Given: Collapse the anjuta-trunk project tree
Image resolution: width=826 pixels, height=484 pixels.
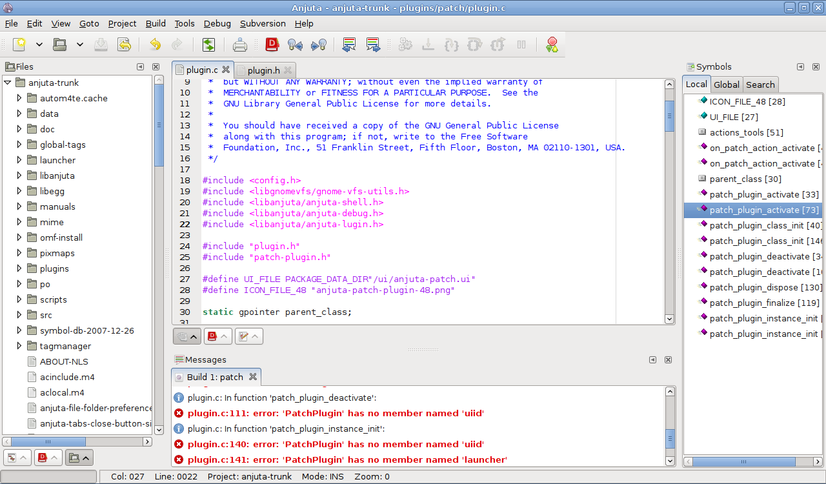Looking at the screenshot, I should (6, 83).
